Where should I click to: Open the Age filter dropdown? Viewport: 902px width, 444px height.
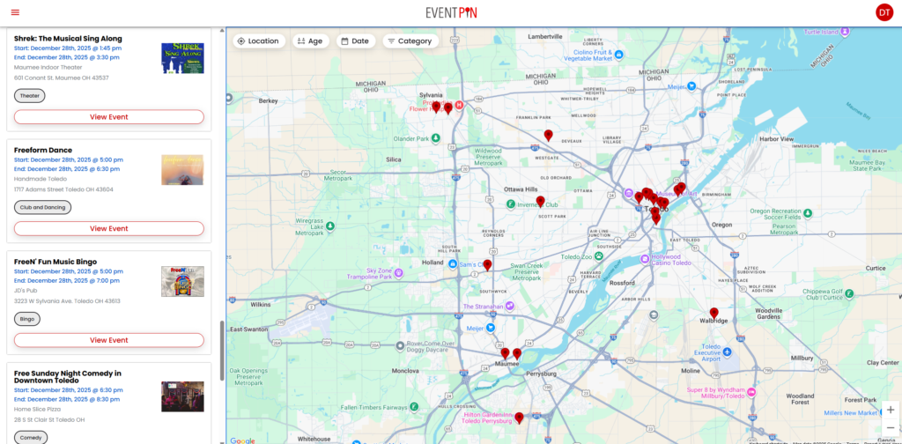tap(308, 41)
